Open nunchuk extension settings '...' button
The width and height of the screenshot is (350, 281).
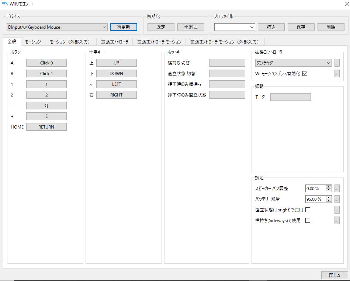[337, 63]
